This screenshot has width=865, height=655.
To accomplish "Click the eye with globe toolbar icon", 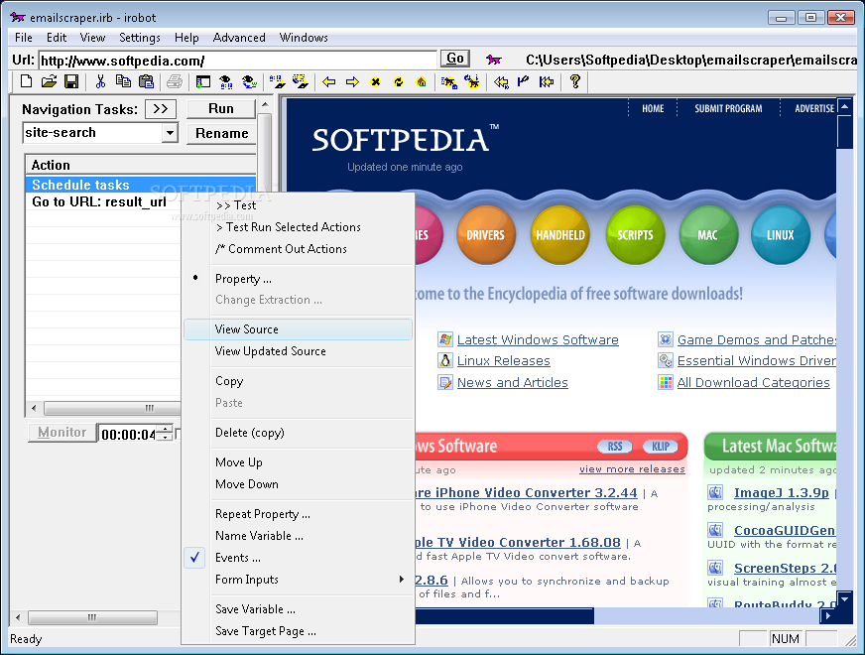I will coord(249,81).
